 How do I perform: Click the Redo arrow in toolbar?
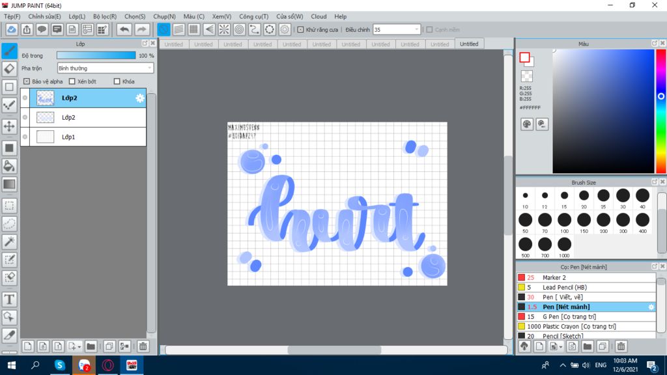tap(141, 29)
